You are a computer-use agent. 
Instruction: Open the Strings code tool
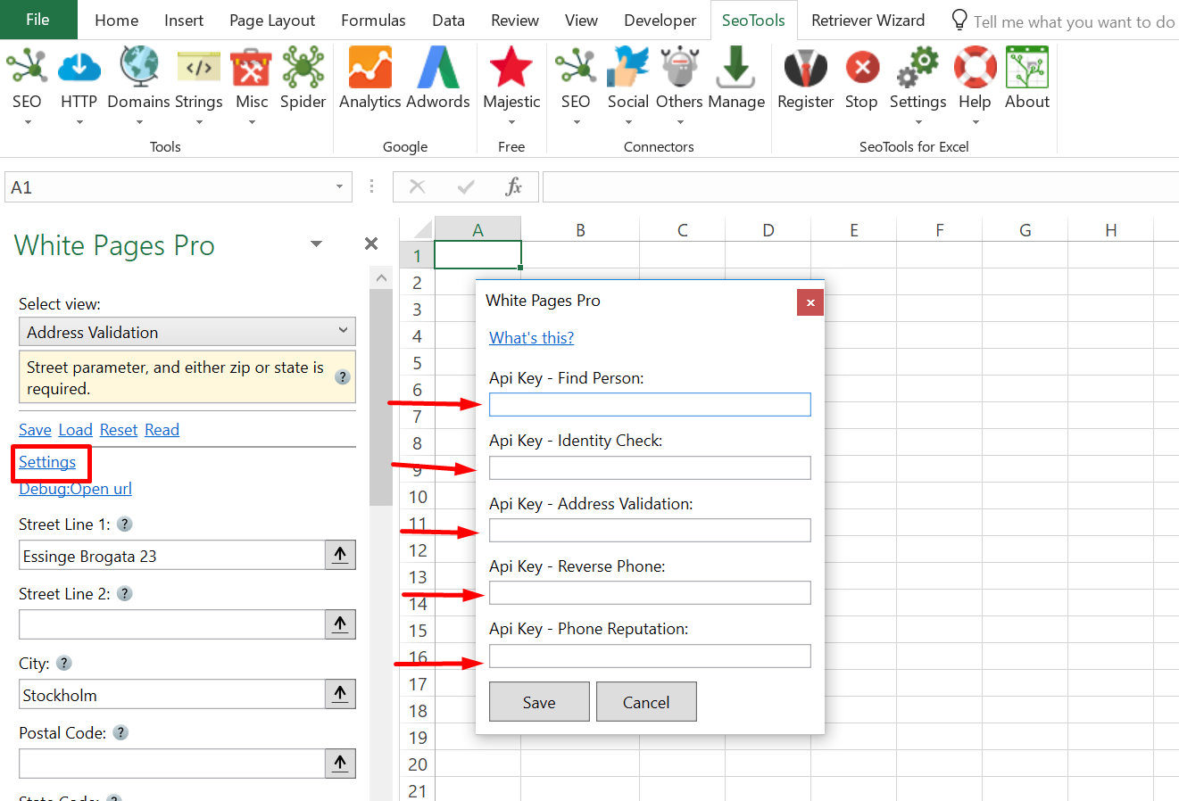pos(199,68)
